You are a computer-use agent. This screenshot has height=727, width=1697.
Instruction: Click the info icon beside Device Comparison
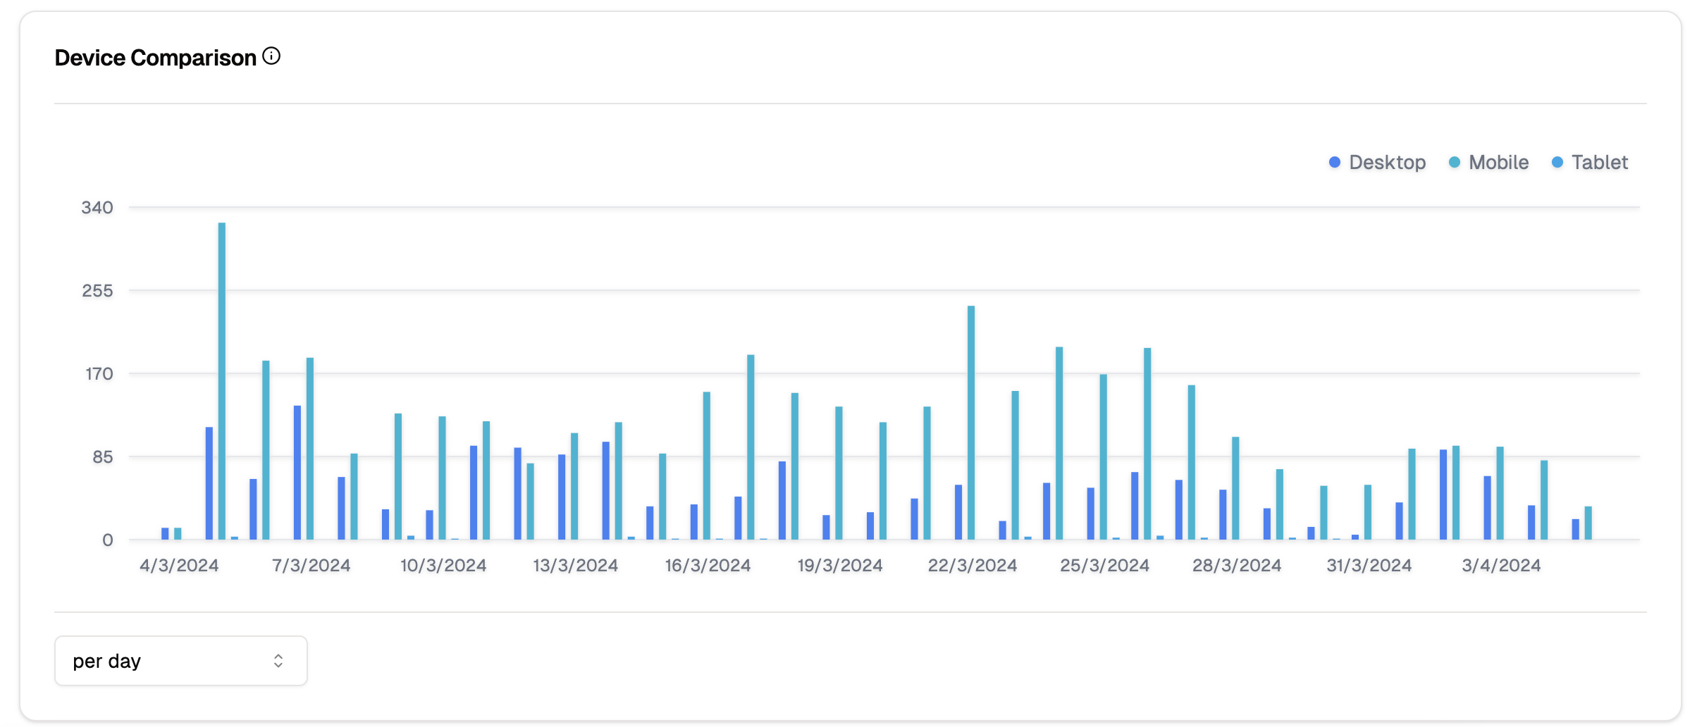(x=271, y=56)
